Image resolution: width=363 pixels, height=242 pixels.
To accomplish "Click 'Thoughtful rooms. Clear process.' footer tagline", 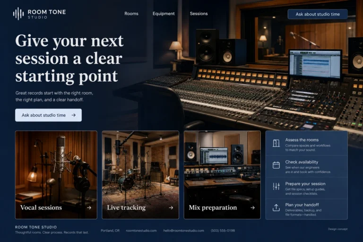I will 52,233.
